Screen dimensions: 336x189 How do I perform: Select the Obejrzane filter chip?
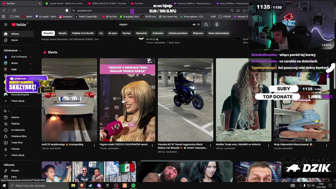pos(198,33)
